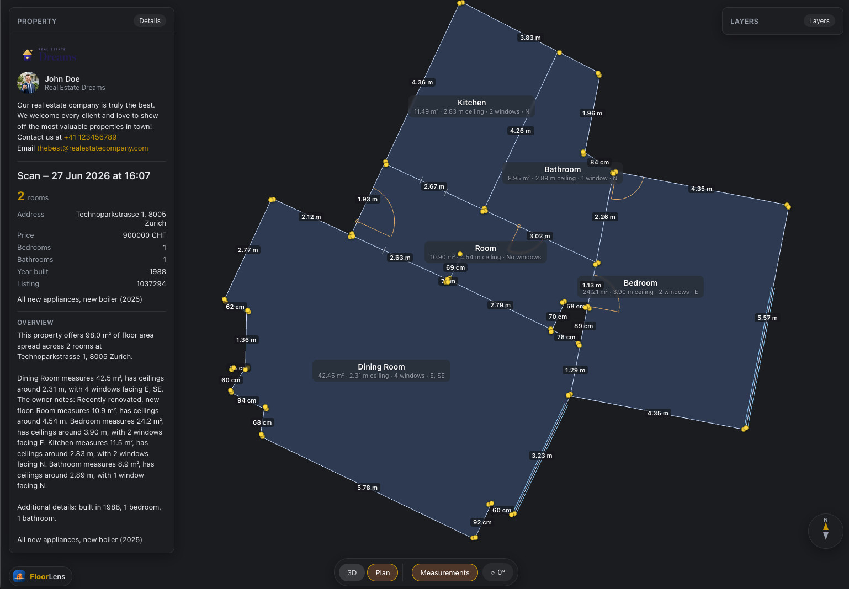
Task: Click the Price value 900000 CHF
Action: click(145, 235)
